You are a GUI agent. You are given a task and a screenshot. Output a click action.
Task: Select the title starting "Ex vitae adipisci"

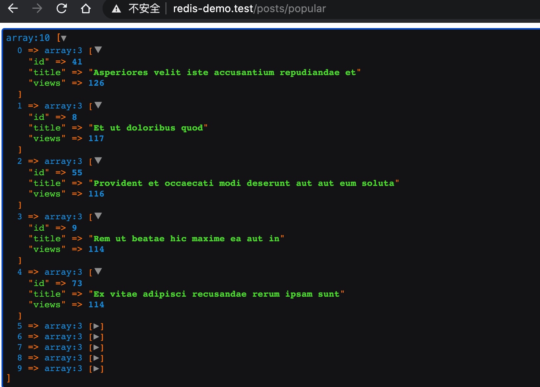(x=216, y=294)
